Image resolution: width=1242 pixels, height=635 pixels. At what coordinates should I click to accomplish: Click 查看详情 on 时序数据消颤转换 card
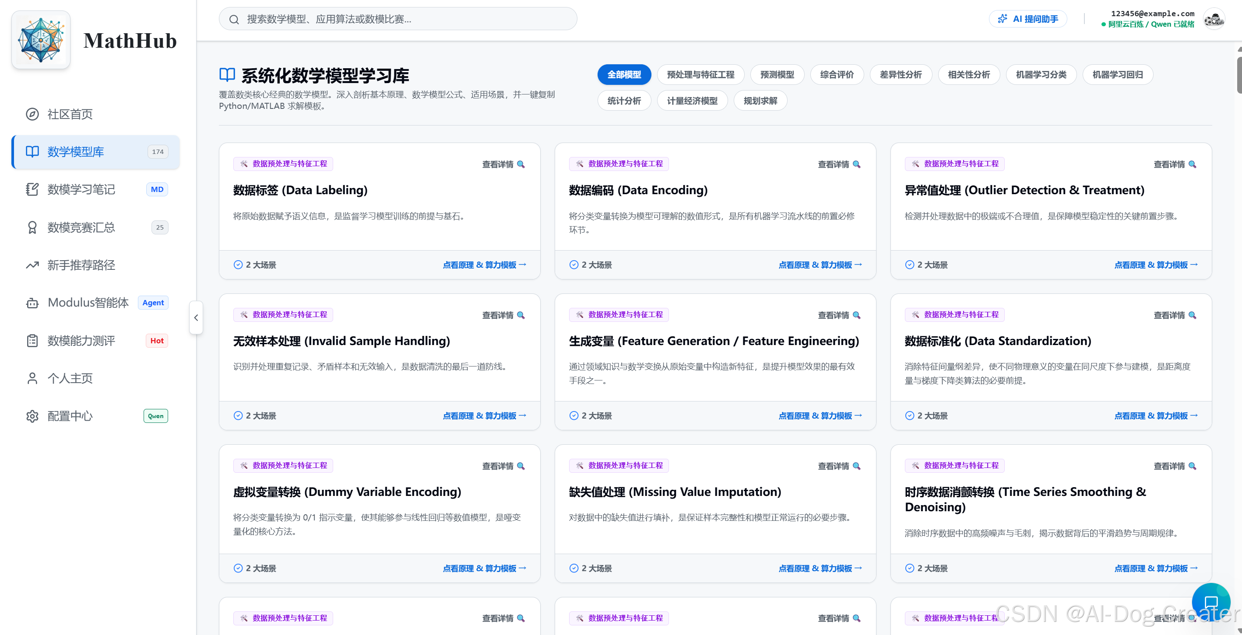(1175, 466)
